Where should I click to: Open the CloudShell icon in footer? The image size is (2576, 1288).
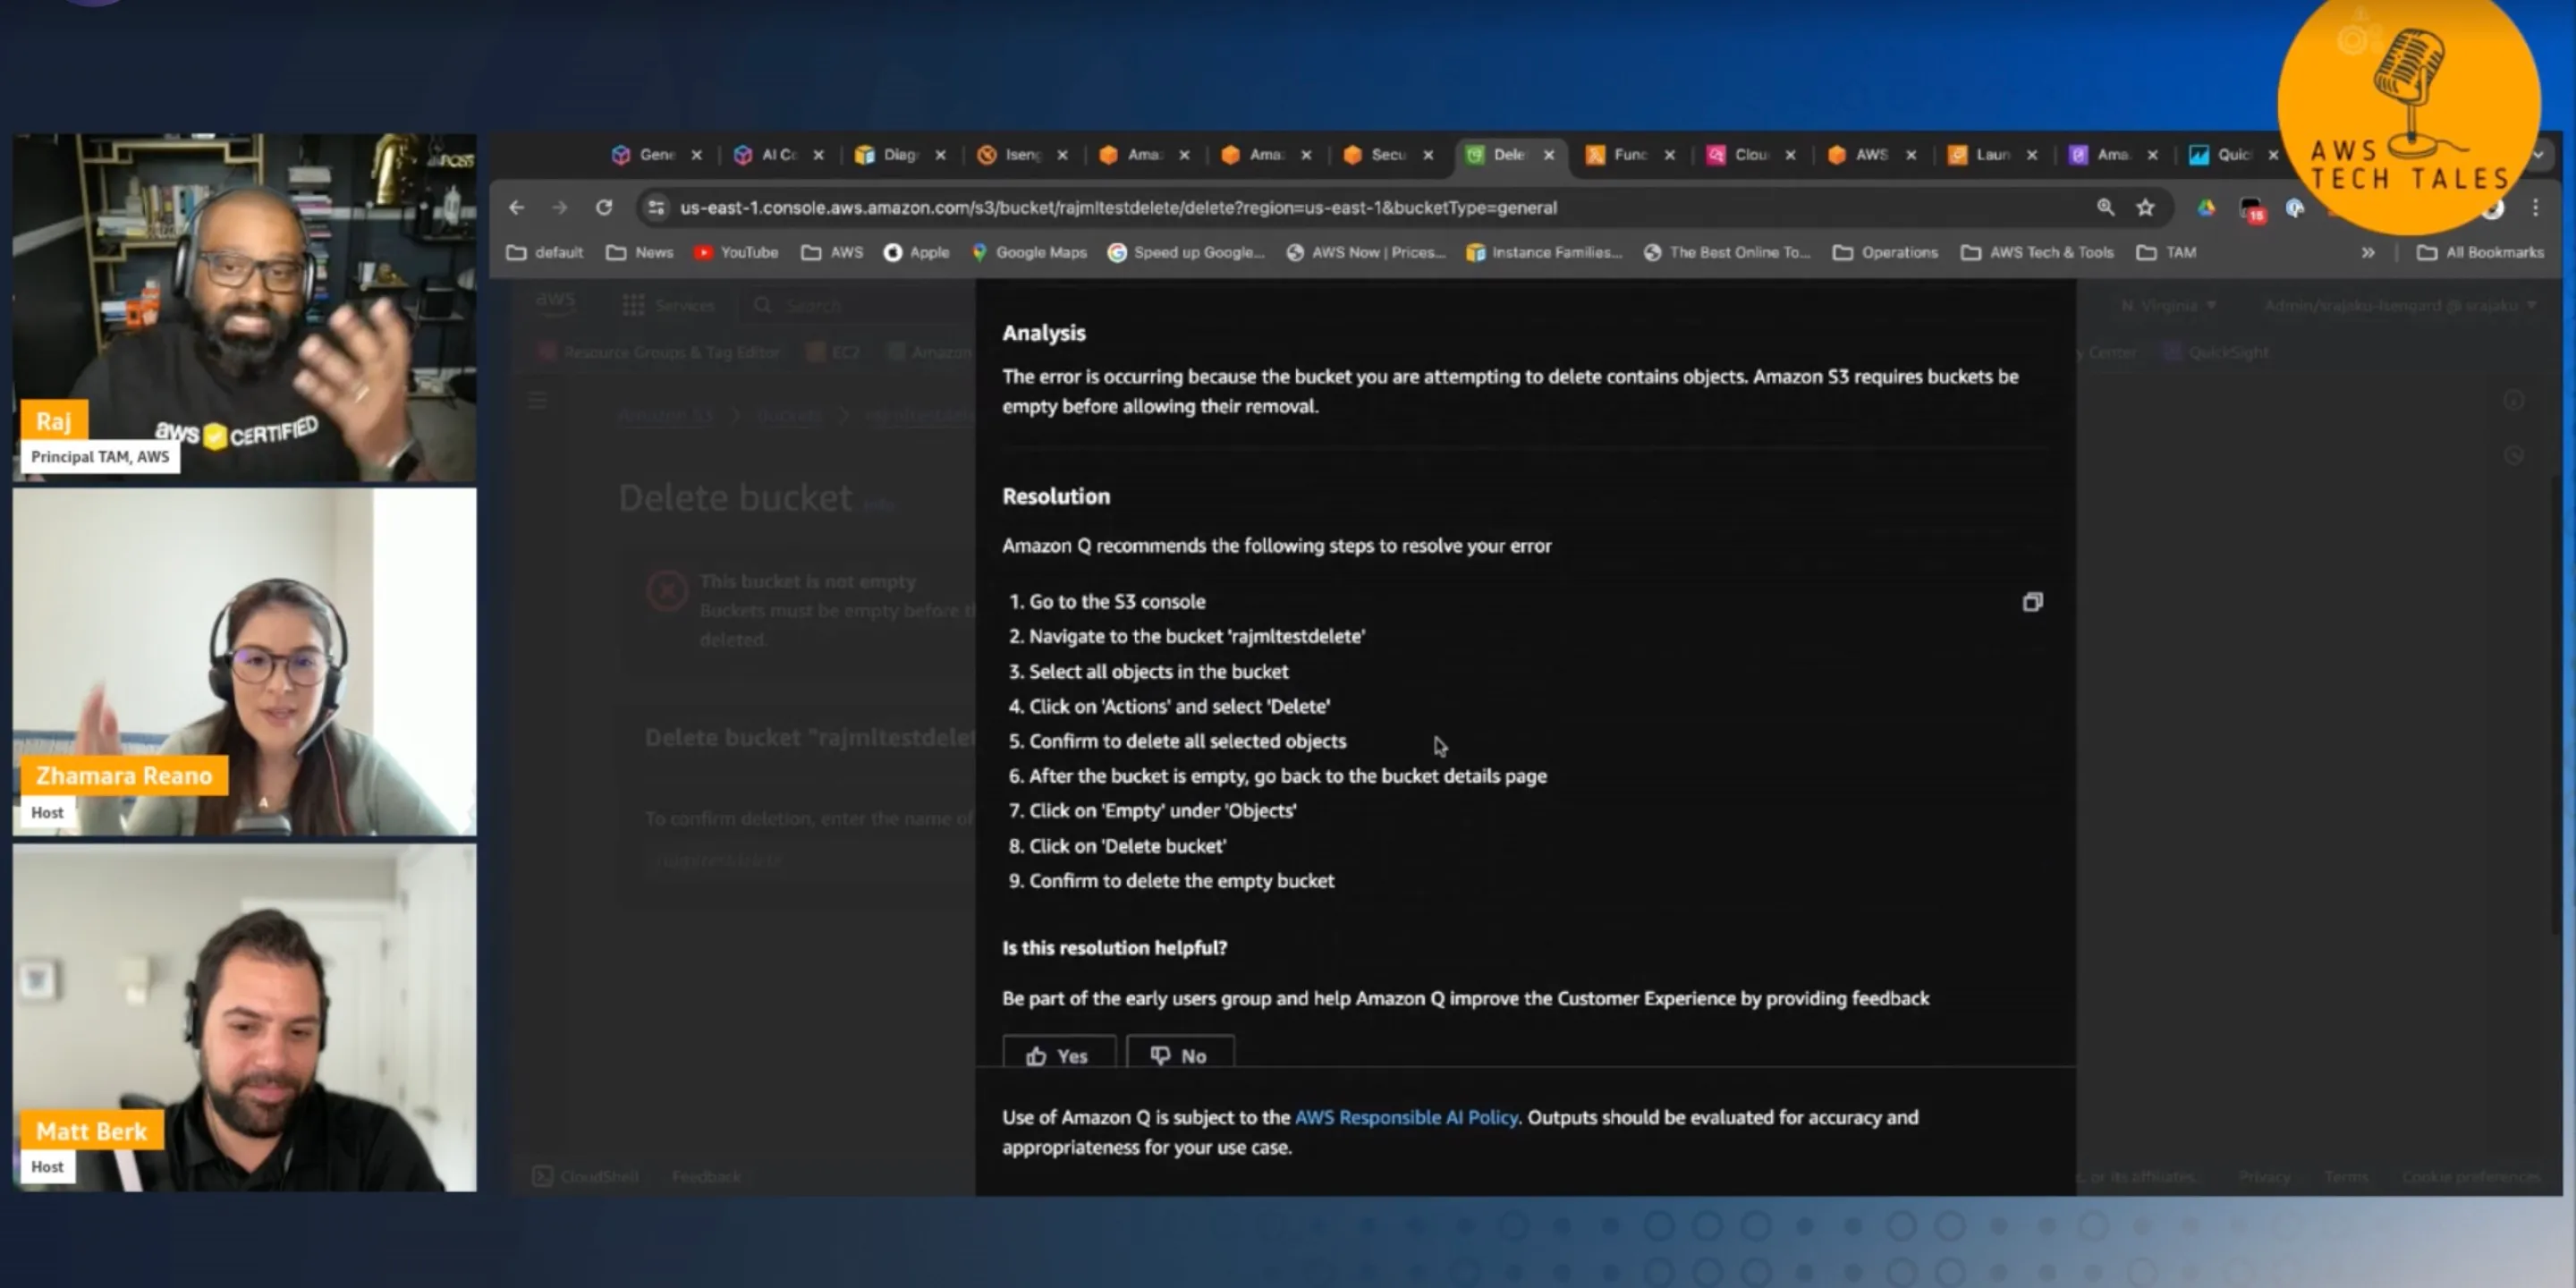(542, 1176)
